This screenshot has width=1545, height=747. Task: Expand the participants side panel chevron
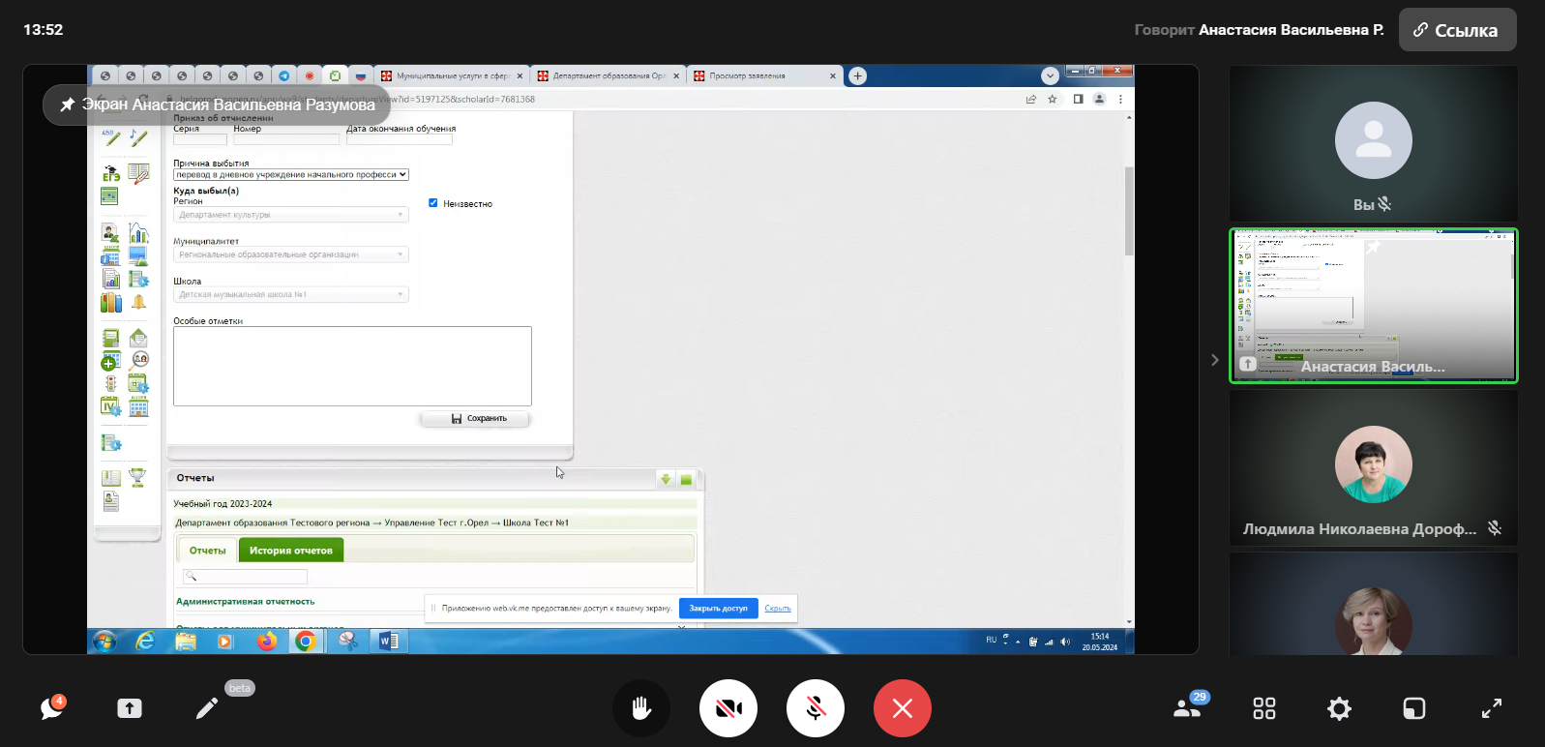[x=1215, y=360]
